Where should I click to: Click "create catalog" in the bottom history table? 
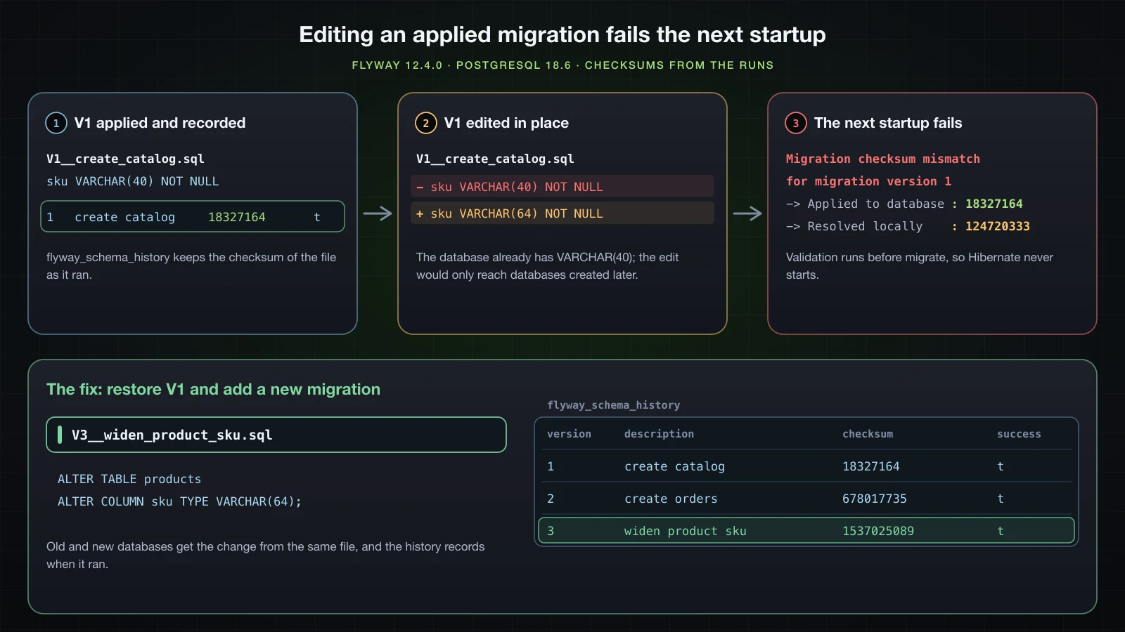[674, 466]
